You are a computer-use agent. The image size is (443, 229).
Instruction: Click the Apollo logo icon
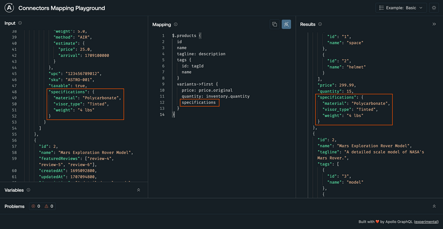[x=9, y=8]
